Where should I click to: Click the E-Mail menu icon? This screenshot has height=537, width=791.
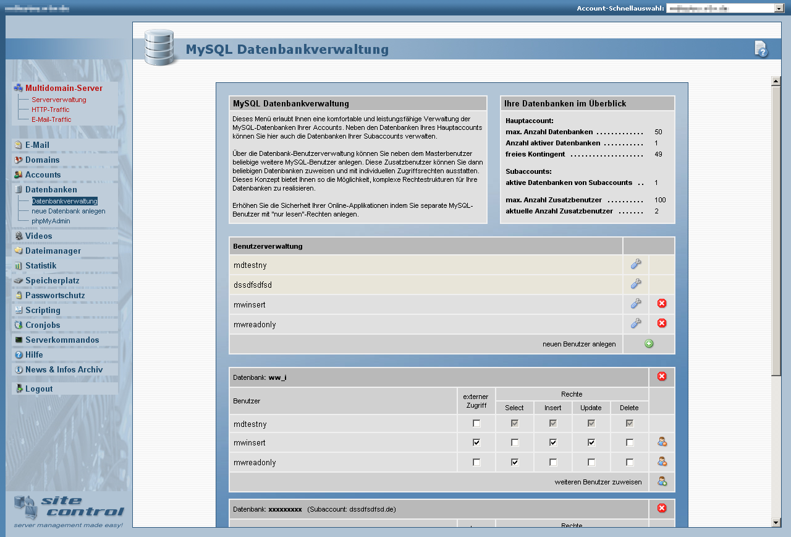19,145
